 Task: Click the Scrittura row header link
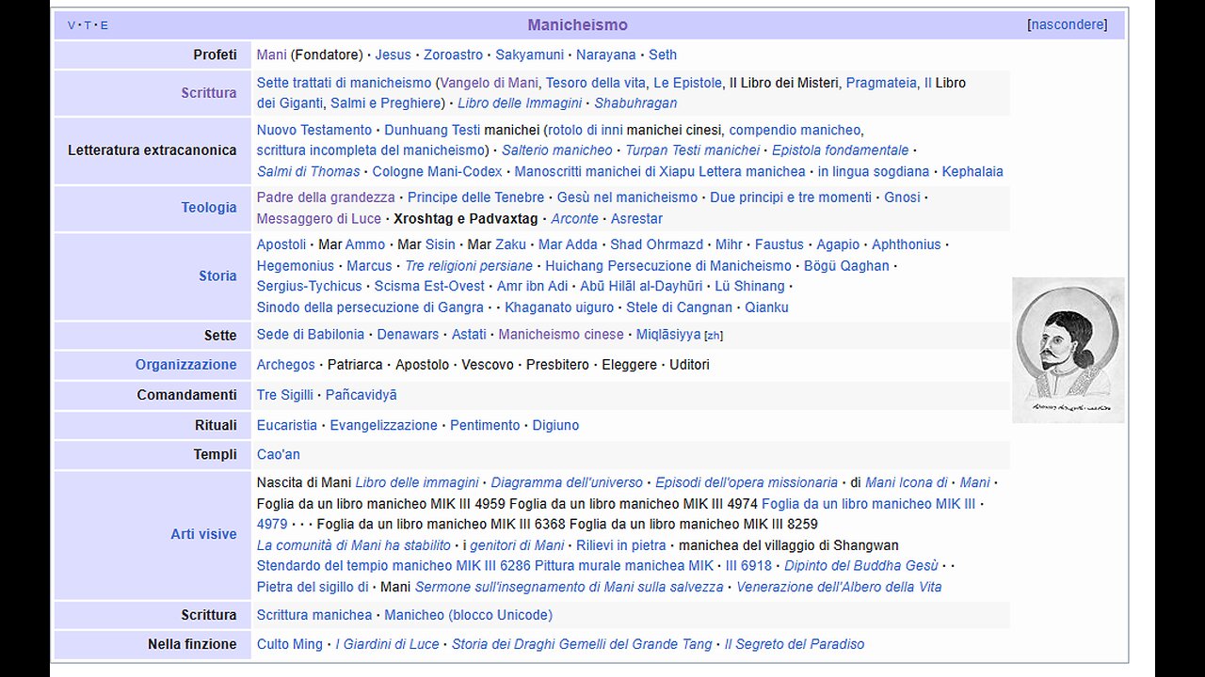[209, 93]
